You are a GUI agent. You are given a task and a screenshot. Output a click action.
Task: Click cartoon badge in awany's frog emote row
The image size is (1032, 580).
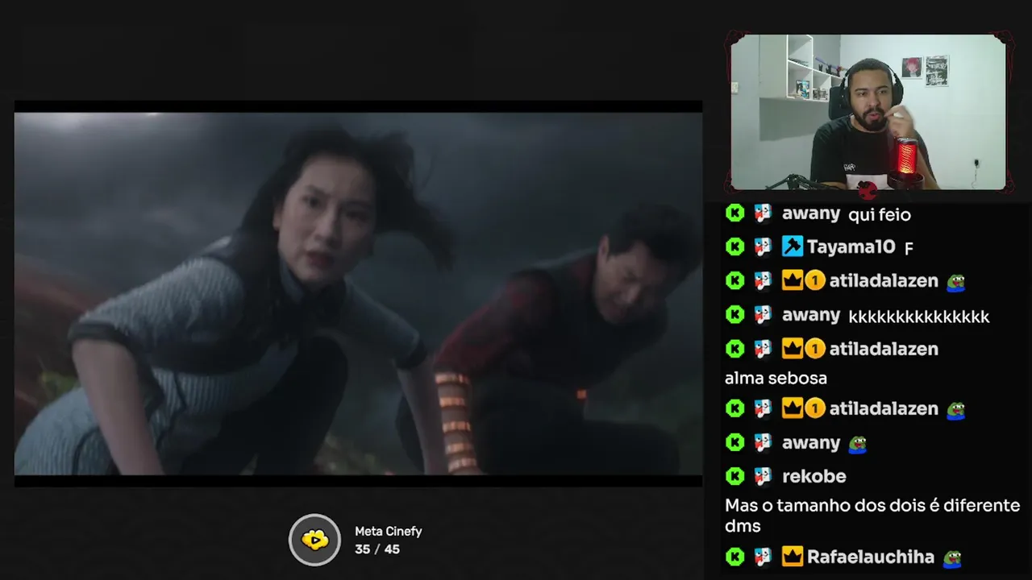click(763, 442)
